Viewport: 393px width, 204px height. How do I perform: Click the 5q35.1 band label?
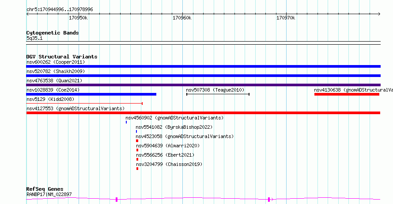point(34,38)
